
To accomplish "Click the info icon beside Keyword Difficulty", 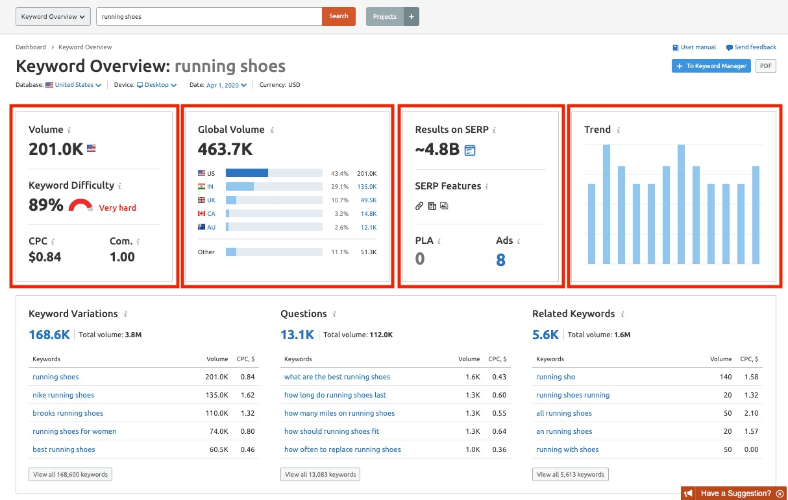I will pyautogui.click(x=119, y=186).
